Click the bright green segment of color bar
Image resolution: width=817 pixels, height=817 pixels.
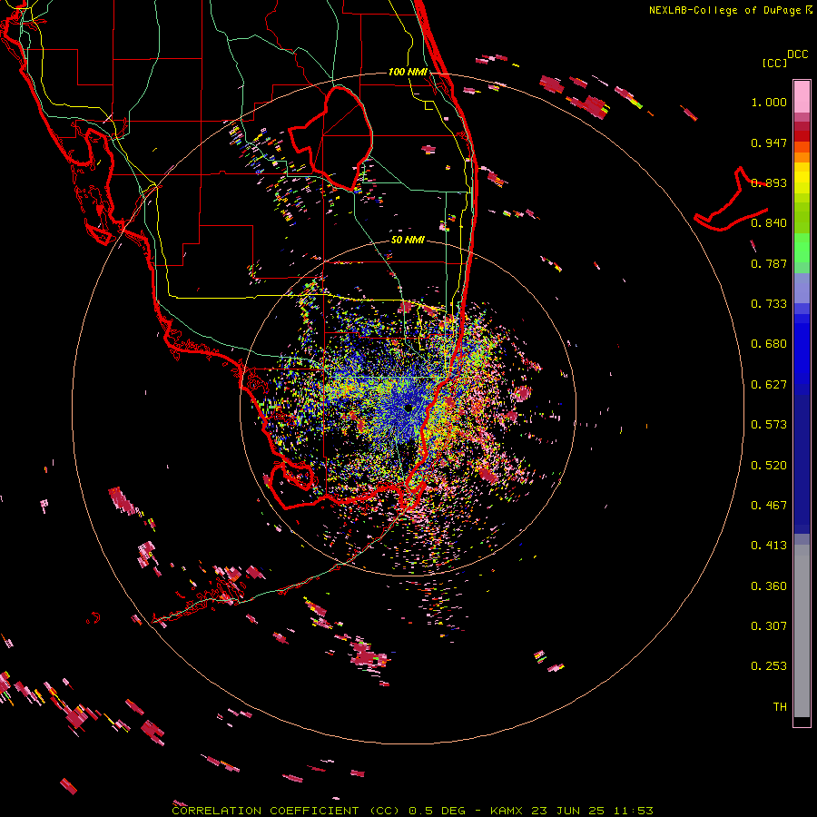(x=802, y=248)
